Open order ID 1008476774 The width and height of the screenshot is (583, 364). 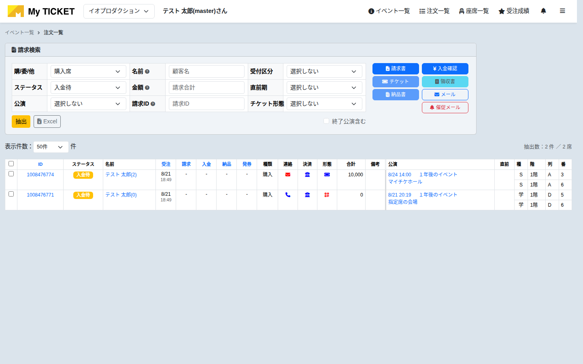pos(40,175)
